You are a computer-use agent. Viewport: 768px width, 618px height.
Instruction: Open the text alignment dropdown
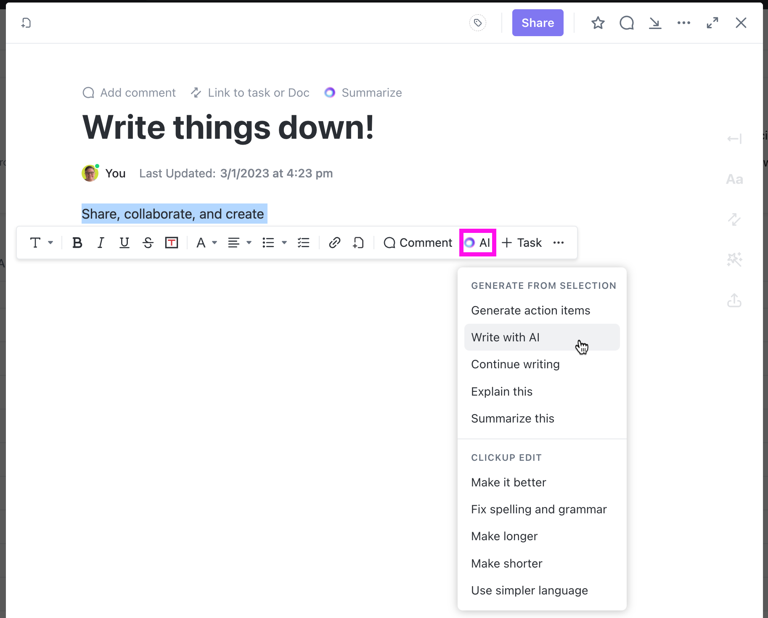click(x=239, y=243)
